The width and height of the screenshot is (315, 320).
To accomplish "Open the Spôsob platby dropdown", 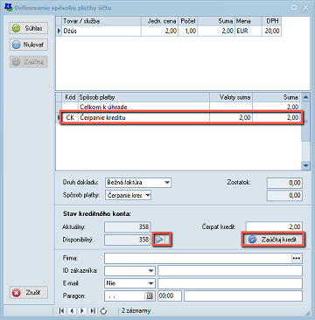I will [x=148, y=195].
